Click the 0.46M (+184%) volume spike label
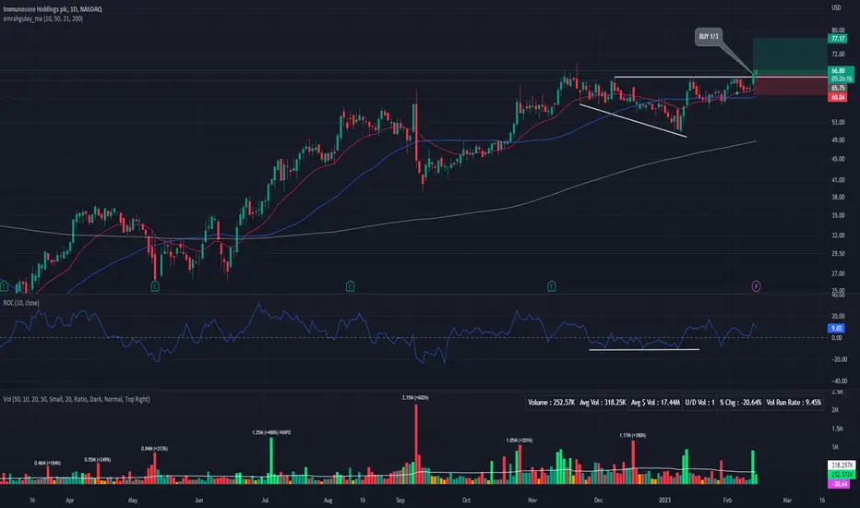The width and height of the screenshot is (860, 508). coord(48,463)
